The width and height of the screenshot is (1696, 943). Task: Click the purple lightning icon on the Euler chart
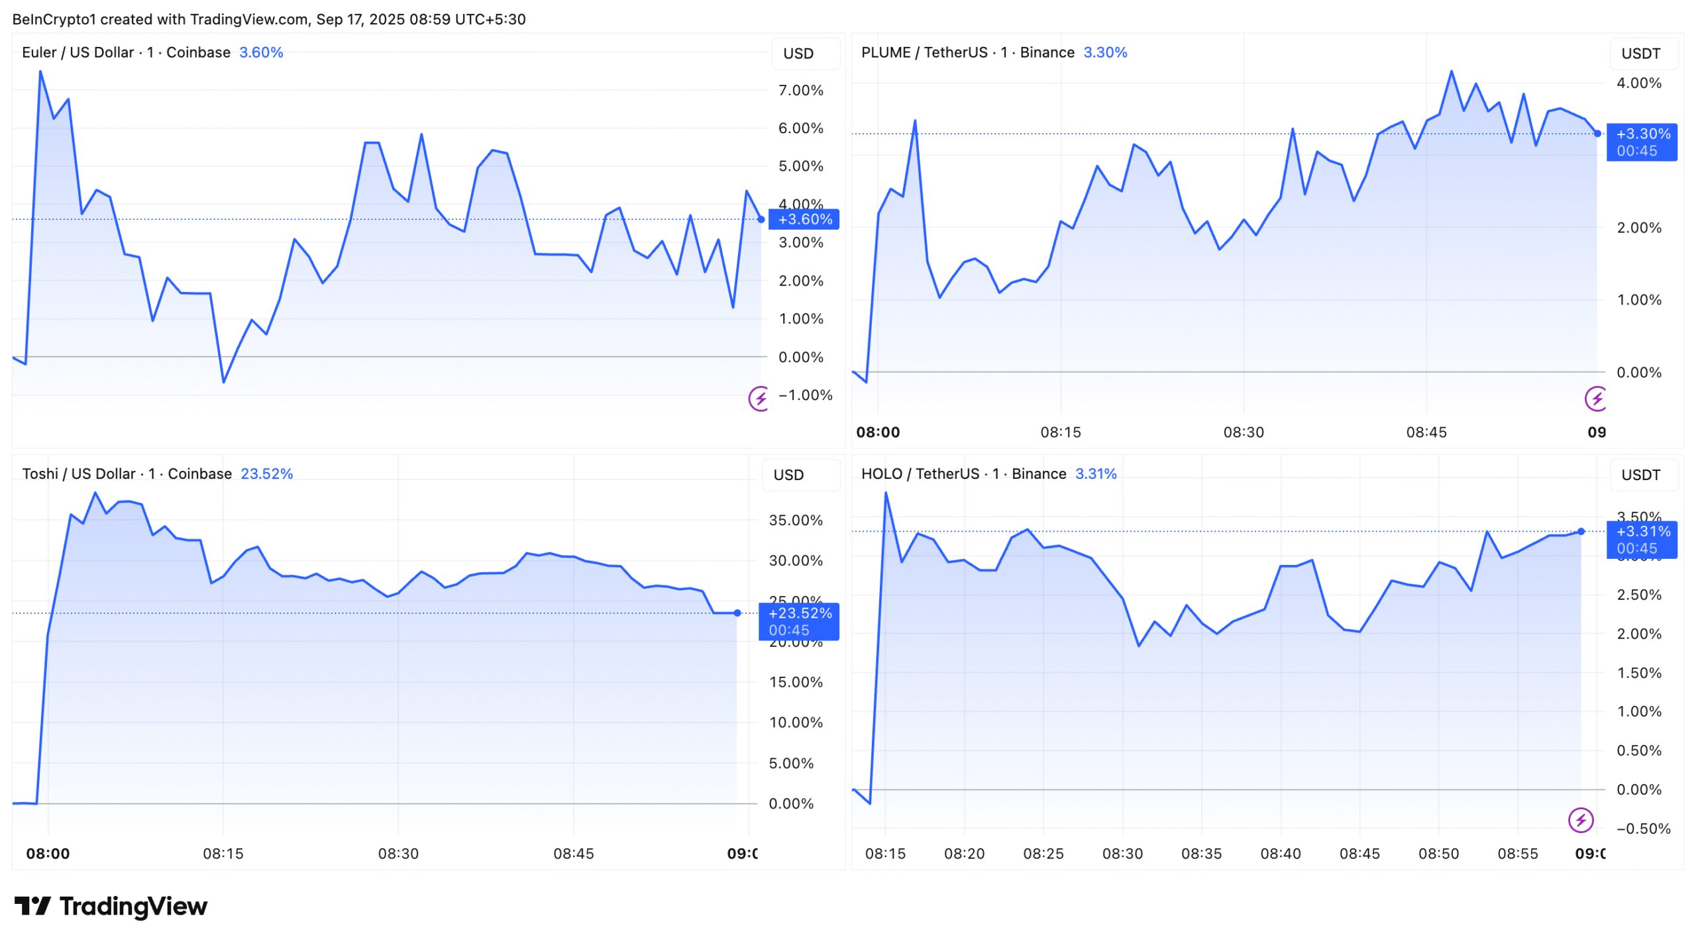pos(757,399)
